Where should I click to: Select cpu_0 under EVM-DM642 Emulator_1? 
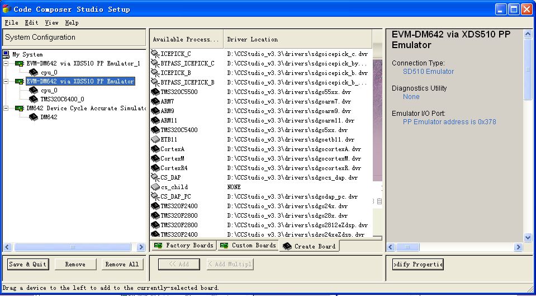click(x=49, y=73)
